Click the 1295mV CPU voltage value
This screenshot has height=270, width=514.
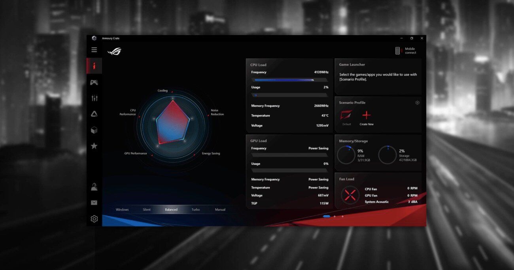click(322, 126)
